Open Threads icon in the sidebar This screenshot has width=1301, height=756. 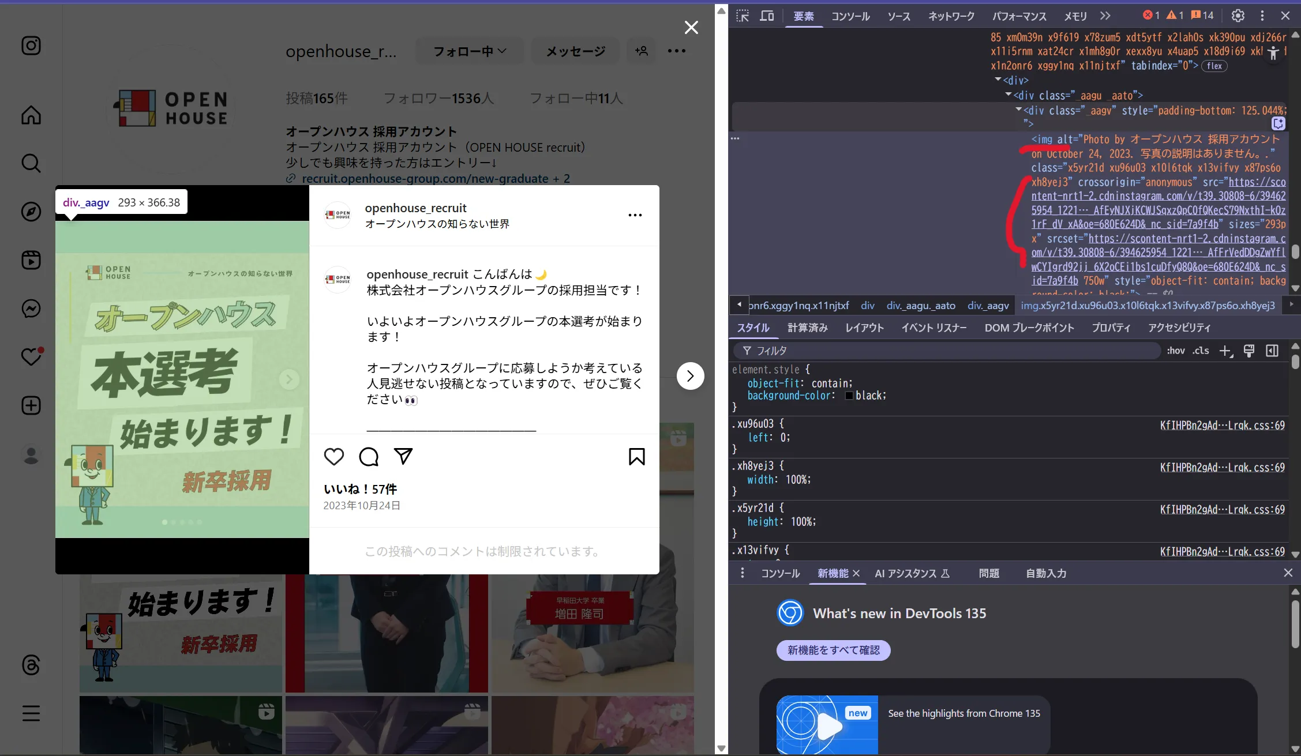[31, 665]
